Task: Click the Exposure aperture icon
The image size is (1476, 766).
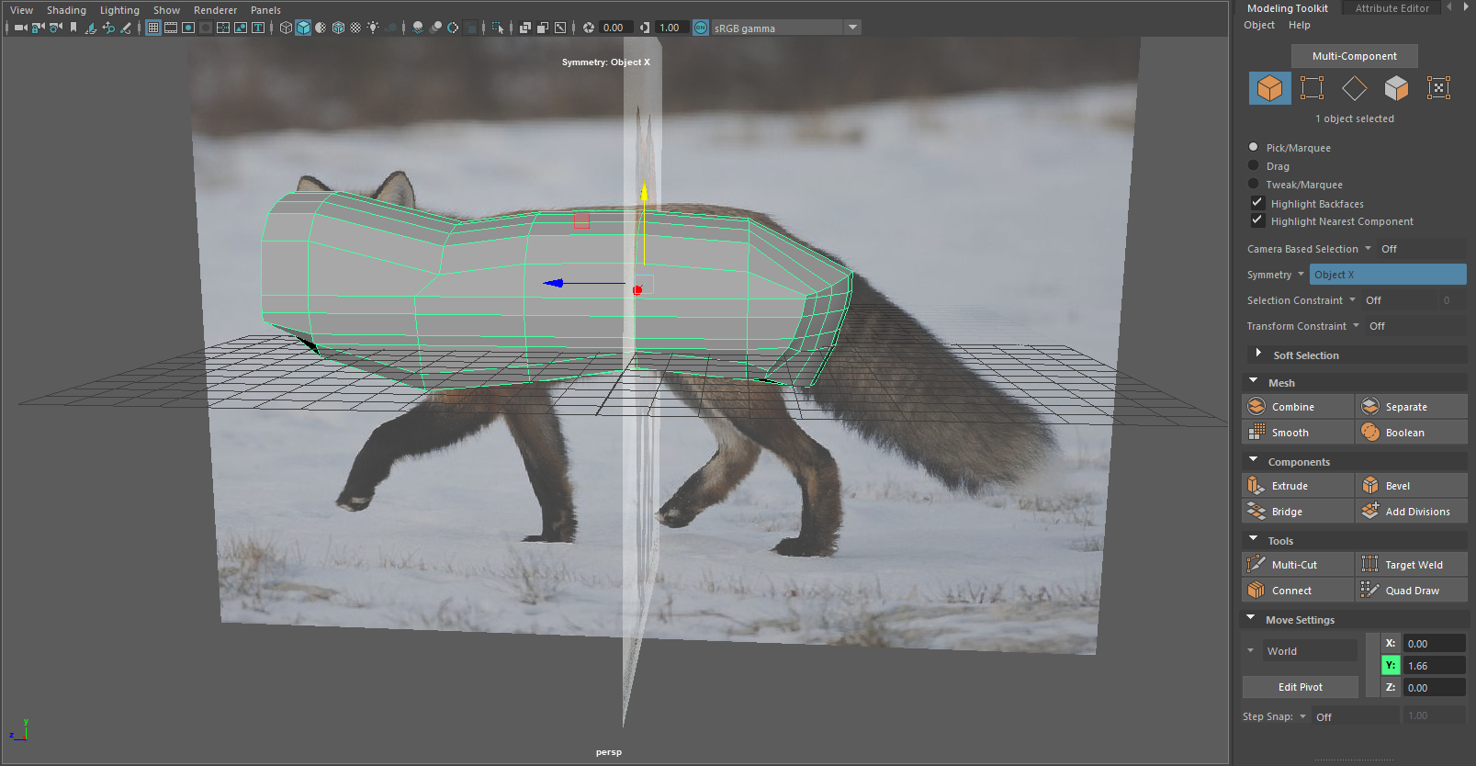Action: click(589, 28)
